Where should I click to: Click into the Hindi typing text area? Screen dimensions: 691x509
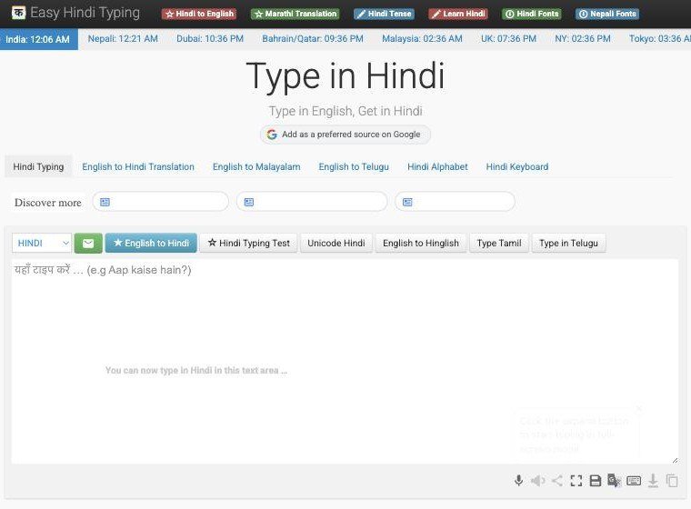(x=345, y=362)
